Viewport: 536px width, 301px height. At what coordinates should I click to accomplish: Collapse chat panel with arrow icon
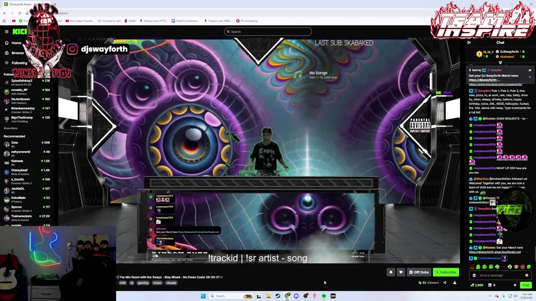click(x=469, y=43)
